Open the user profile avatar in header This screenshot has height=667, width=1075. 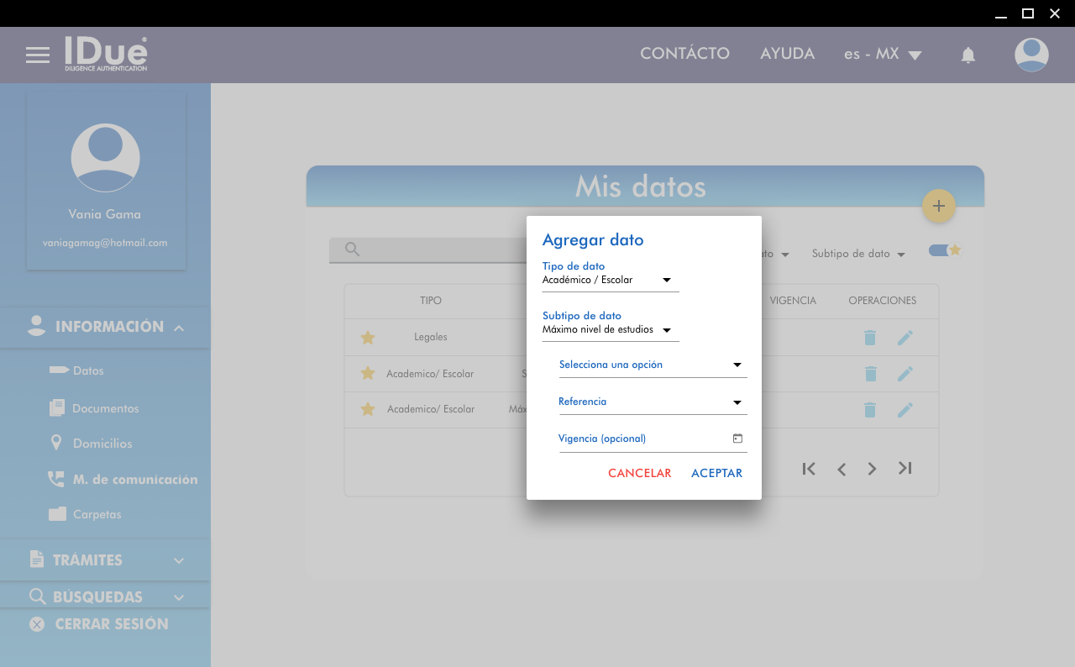1030,55
